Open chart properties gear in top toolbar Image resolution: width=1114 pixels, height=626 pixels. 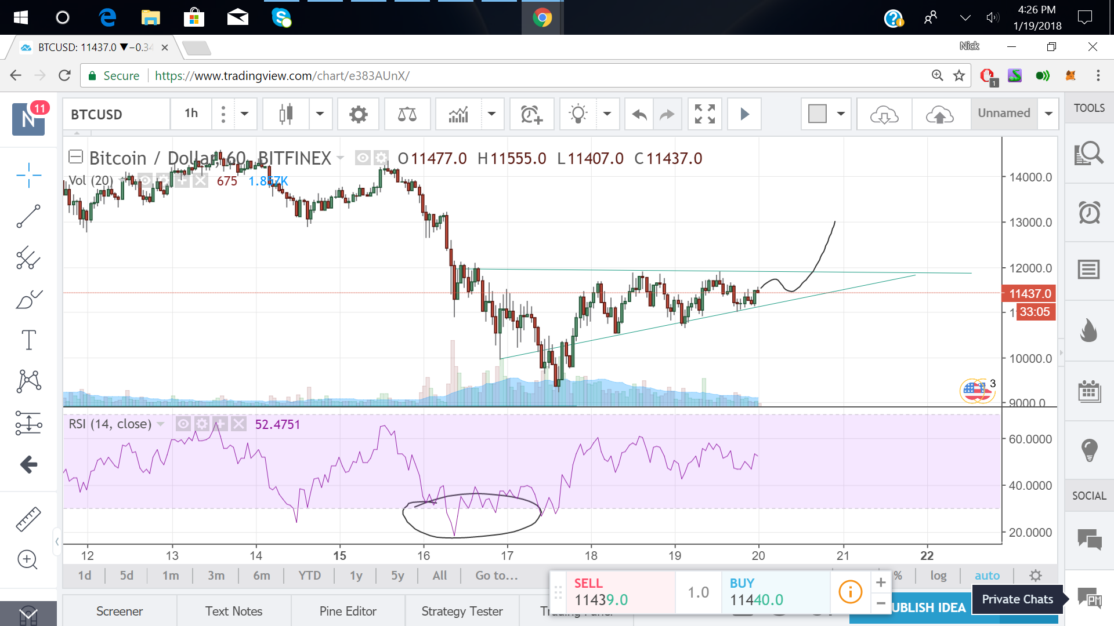[358, 114]
